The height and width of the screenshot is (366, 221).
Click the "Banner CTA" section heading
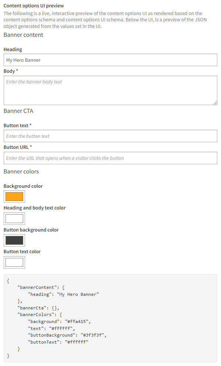tap(18, 111)
